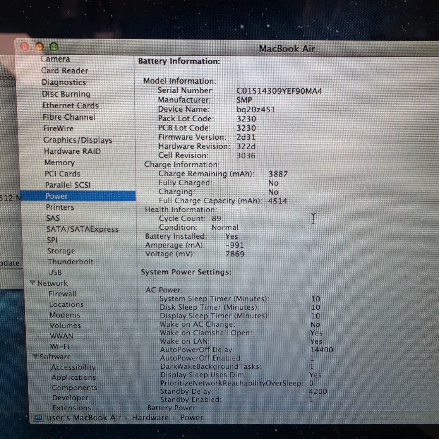
Task: Click the Amperage value -991
Action: 235,245
